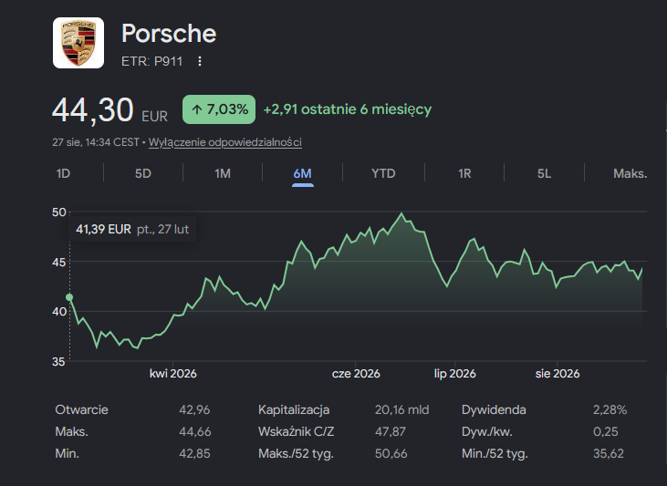Click the +2,91 ostatnie 6 miesięcy text

pos(348,109)
